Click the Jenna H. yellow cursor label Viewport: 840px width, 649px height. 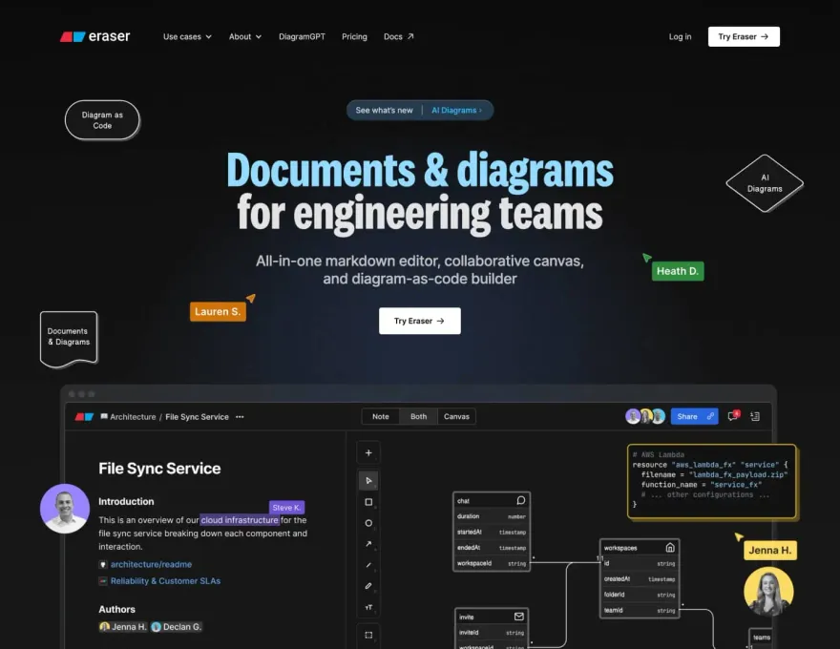[769, 550]
